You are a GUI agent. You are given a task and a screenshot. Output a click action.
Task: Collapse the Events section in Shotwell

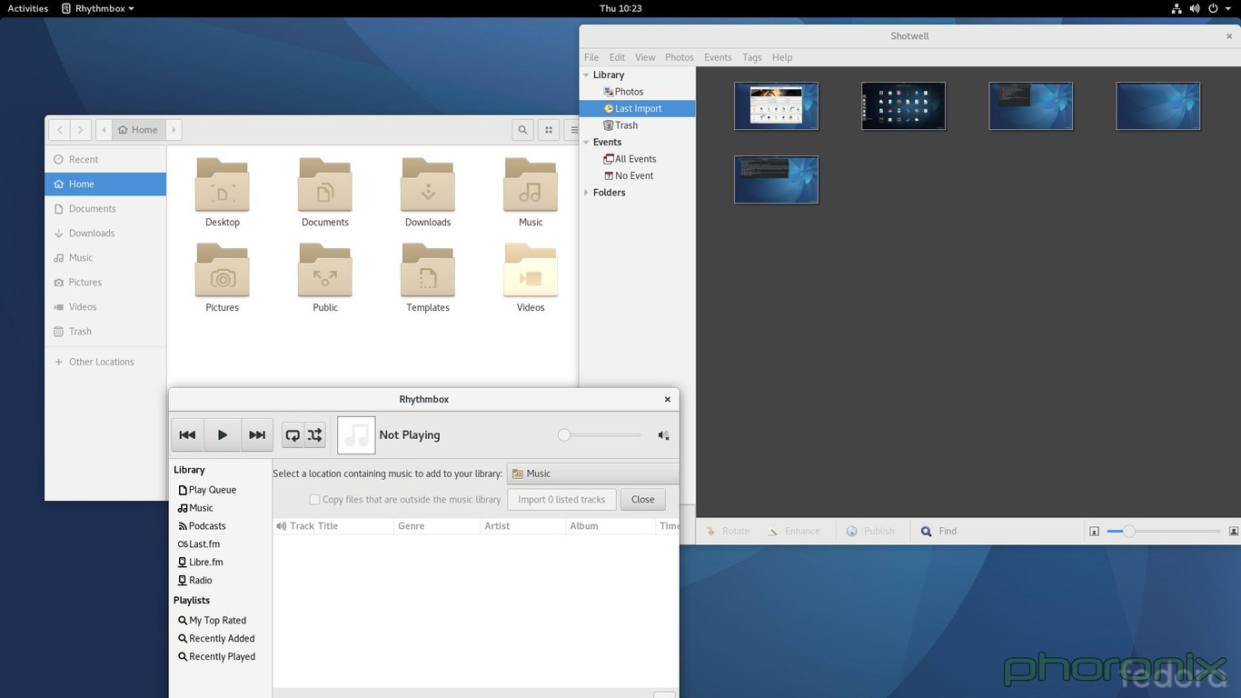(586, 142)
